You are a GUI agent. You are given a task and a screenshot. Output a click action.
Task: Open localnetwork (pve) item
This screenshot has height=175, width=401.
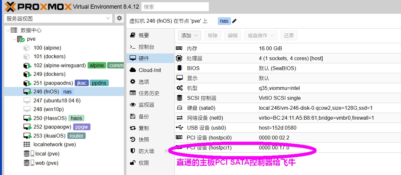pos(55,144)
